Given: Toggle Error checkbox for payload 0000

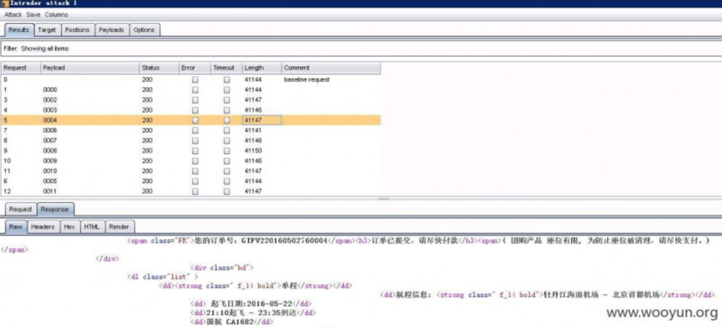Looking at the screenshot, I should 195,90.
